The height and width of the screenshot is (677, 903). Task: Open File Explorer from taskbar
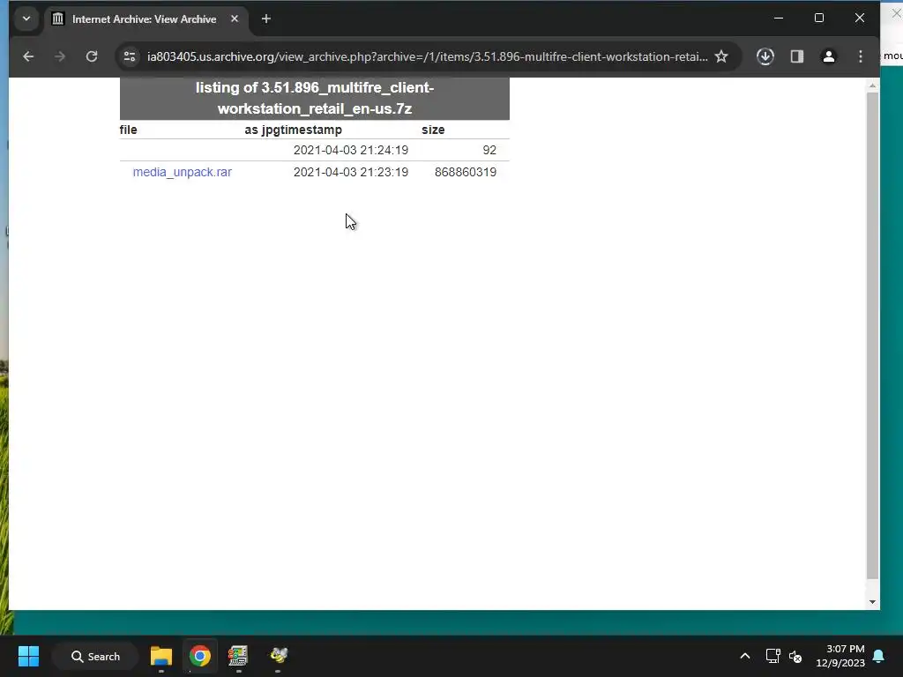(x=161, y=656)
